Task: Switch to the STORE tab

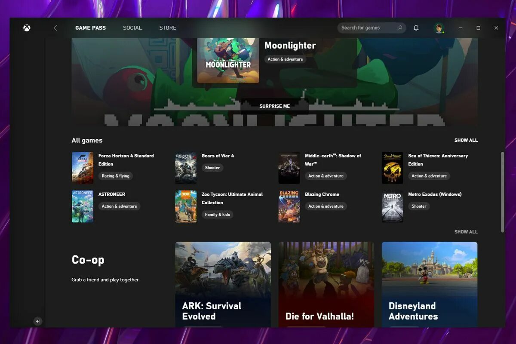Action: click(x=168, y=28)
